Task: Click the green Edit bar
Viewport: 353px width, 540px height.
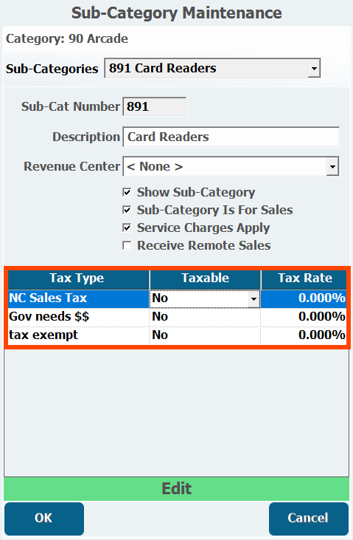Action: click(x=176, y=489)
